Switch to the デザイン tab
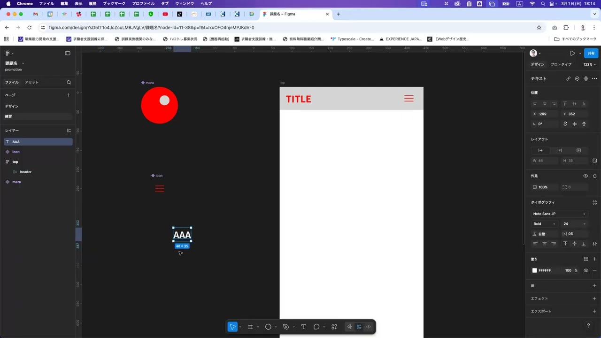Image resolution: width=601 pixels, height=338 pixels. [x=538, y=64]
